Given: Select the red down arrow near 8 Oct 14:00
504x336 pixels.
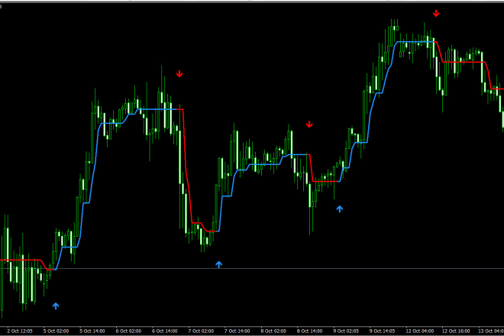Looking at the screenshot, I should point(309,124).
